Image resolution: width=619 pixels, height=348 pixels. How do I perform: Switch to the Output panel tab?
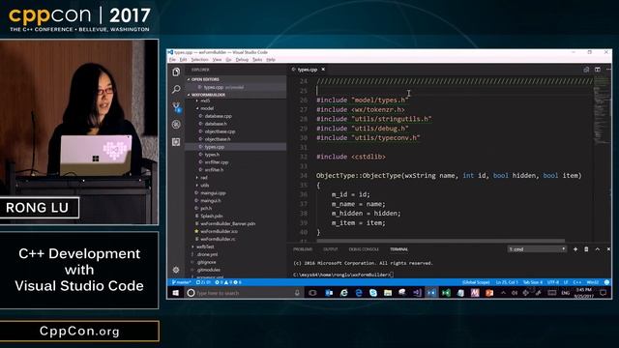pos(331,249)
